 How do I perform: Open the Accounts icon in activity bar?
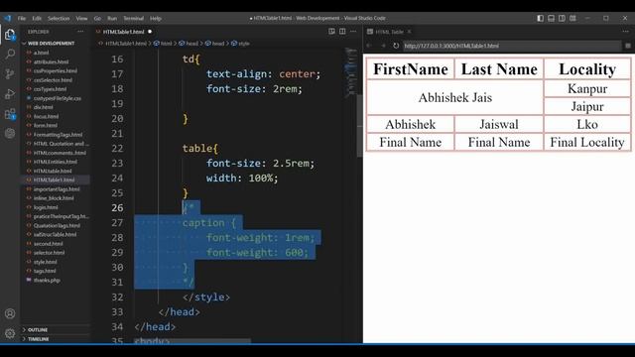[10, 313]
